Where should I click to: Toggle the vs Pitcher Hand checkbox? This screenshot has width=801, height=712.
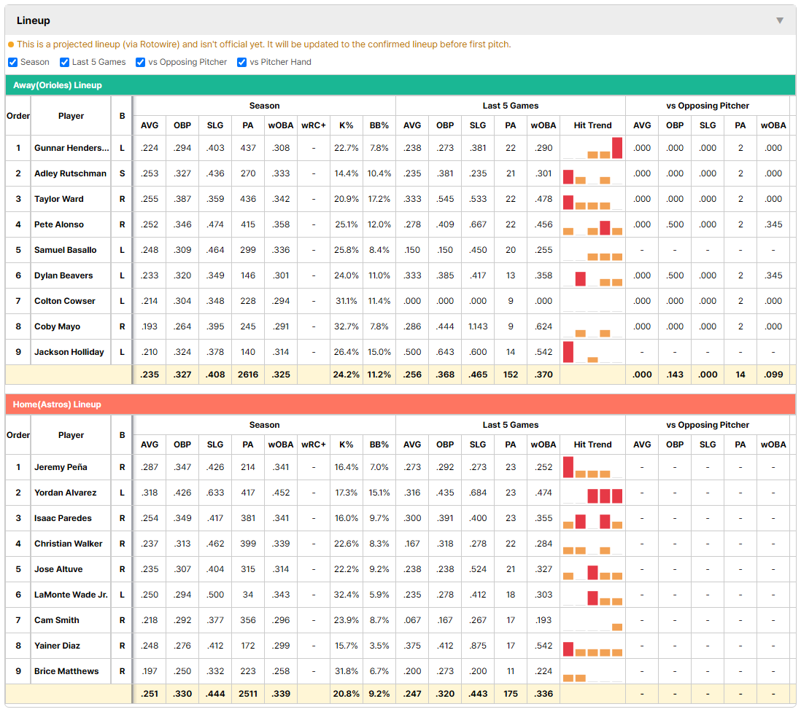242,62
